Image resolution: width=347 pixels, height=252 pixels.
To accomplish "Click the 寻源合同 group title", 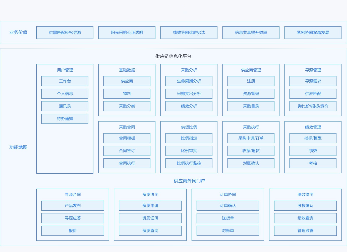I will 73,195.
